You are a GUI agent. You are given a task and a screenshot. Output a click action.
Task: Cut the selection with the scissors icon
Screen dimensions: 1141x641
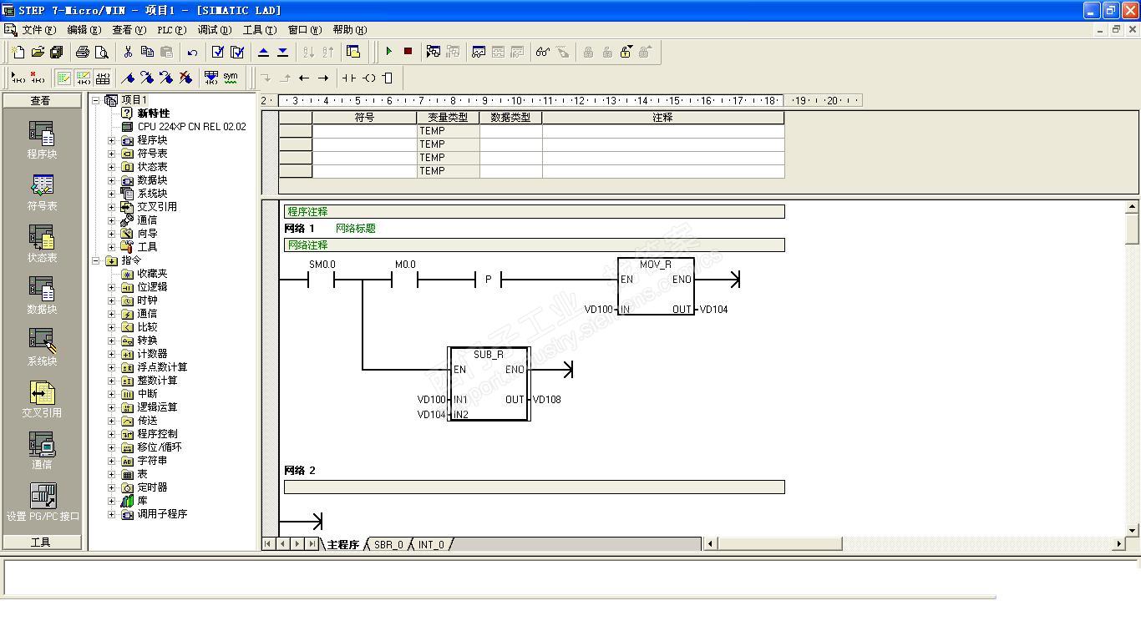(x=128, y=52)
